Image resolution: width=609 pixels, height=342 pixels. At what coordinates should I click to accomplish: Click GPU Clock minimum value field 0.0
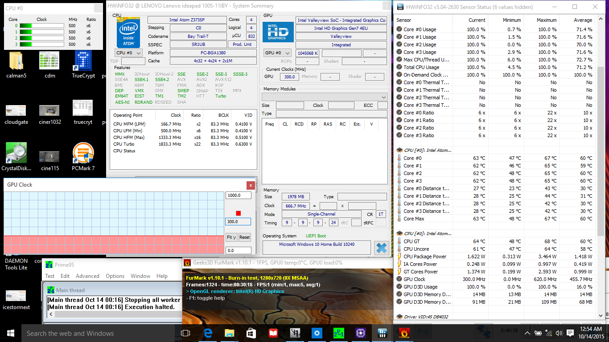point(239,251)
